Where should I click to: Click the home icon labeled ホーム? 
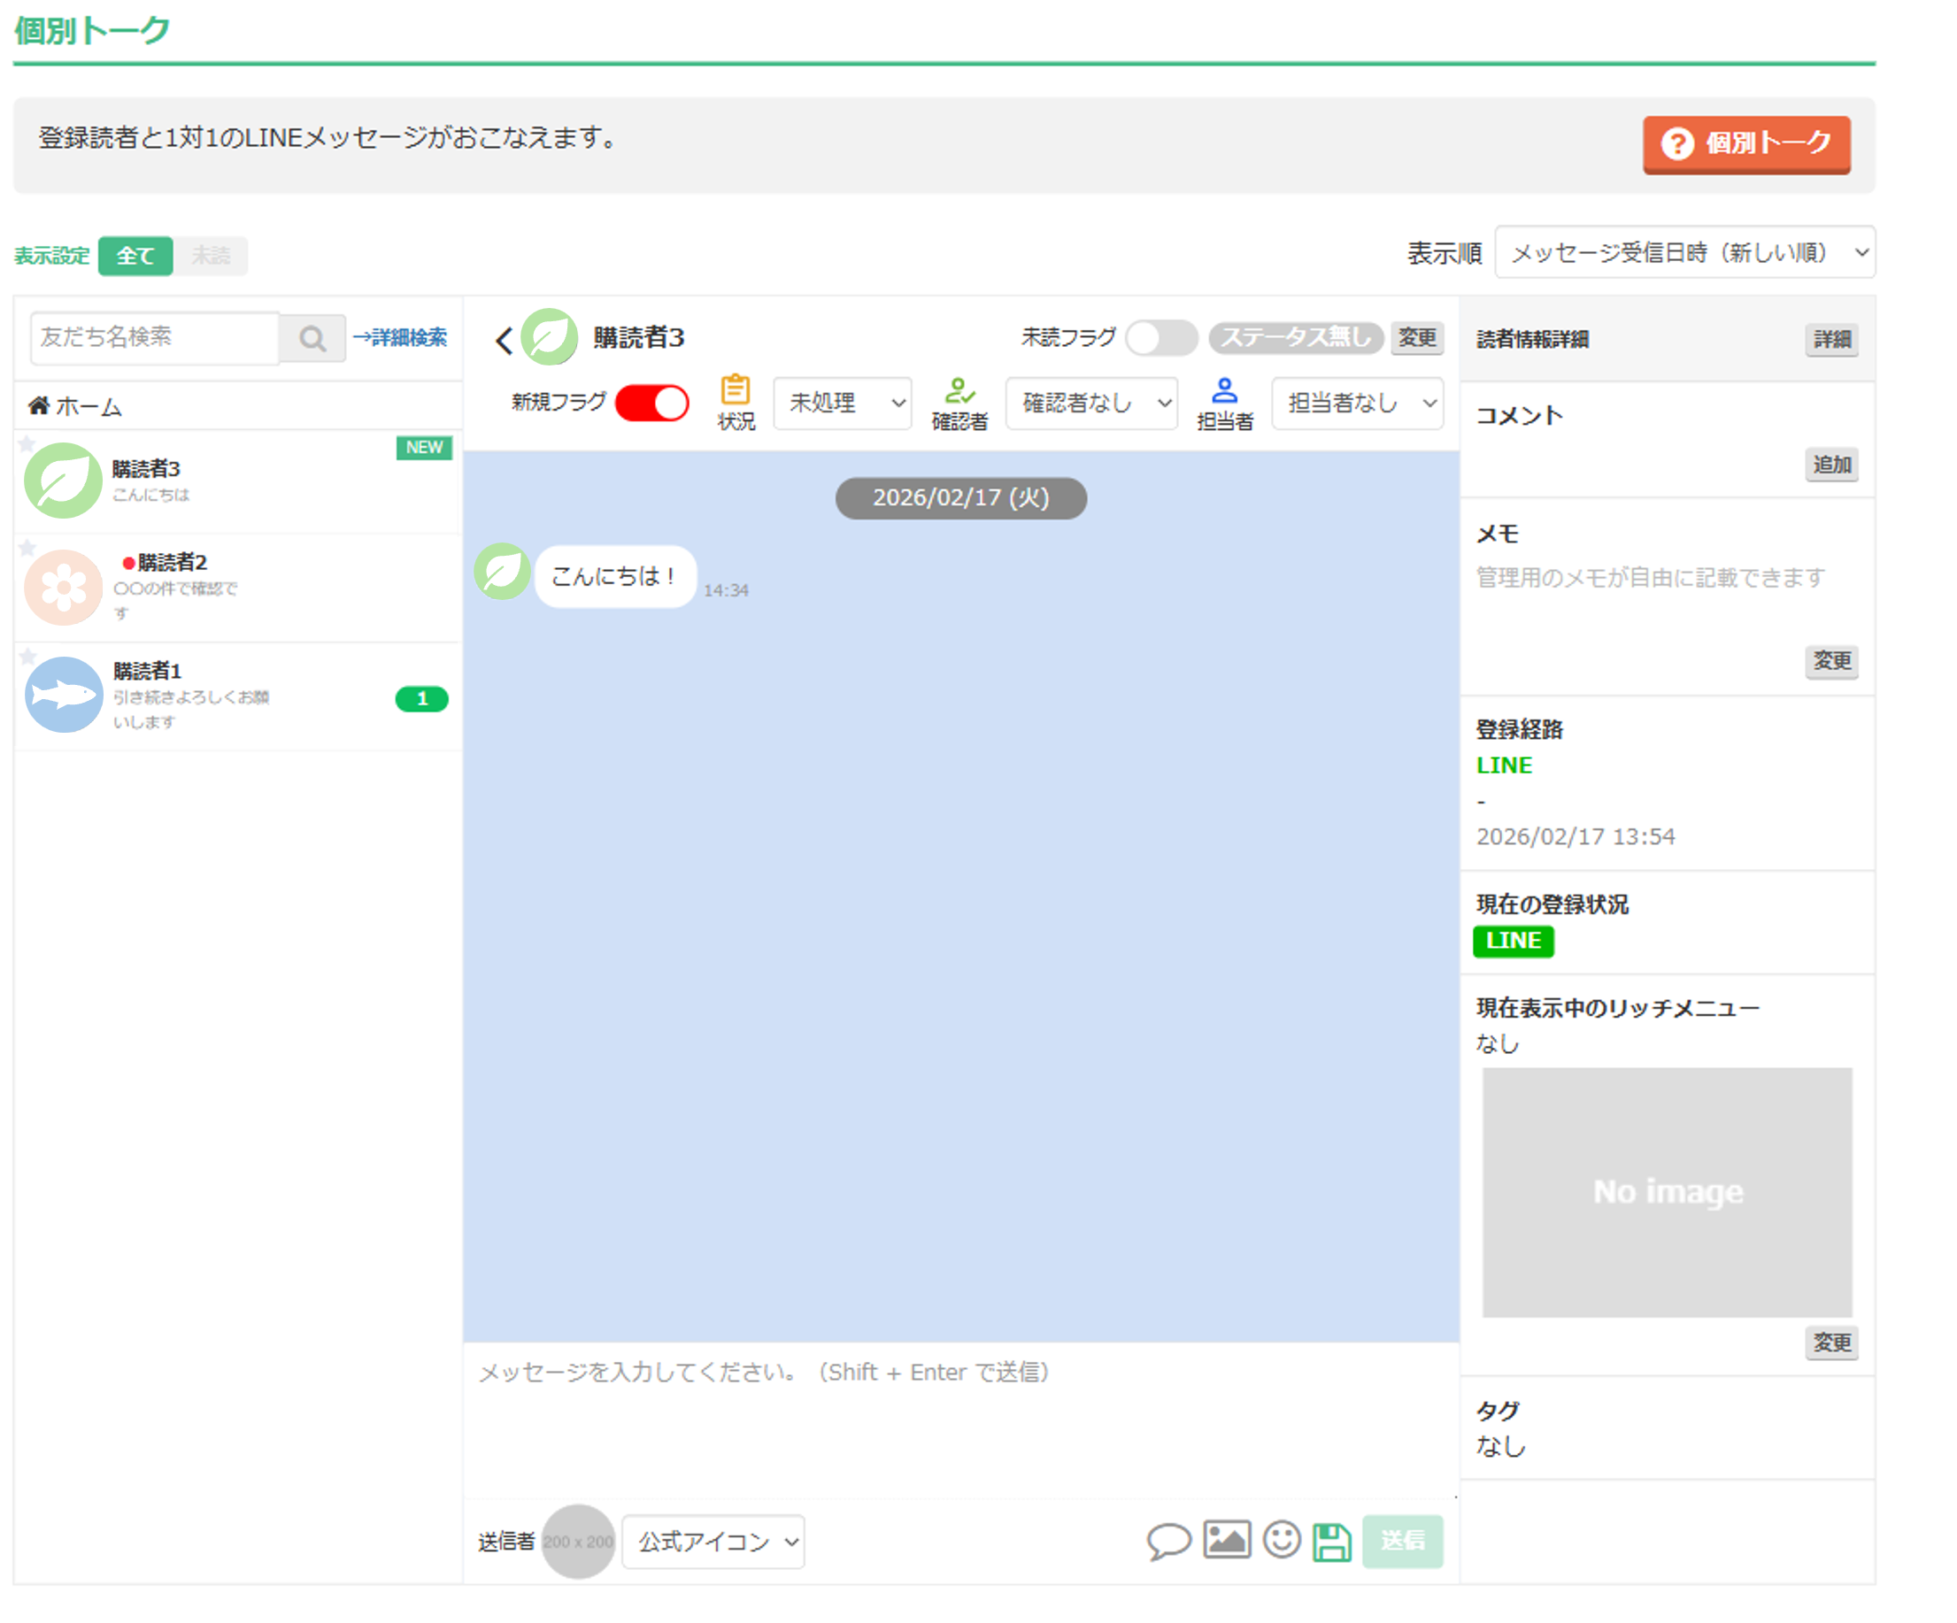click(39, 405)
